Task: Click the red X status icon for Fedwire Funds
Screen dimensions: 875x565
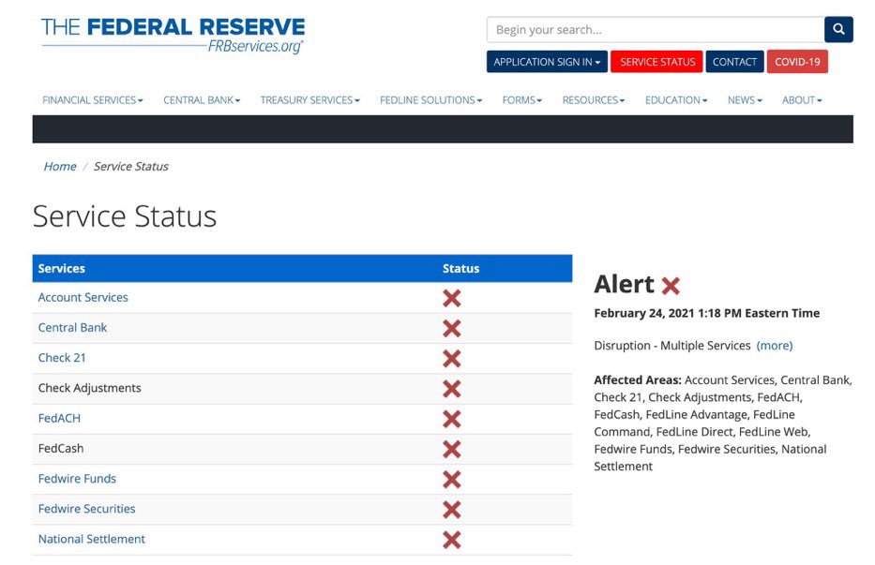Action: click(451, 480)
